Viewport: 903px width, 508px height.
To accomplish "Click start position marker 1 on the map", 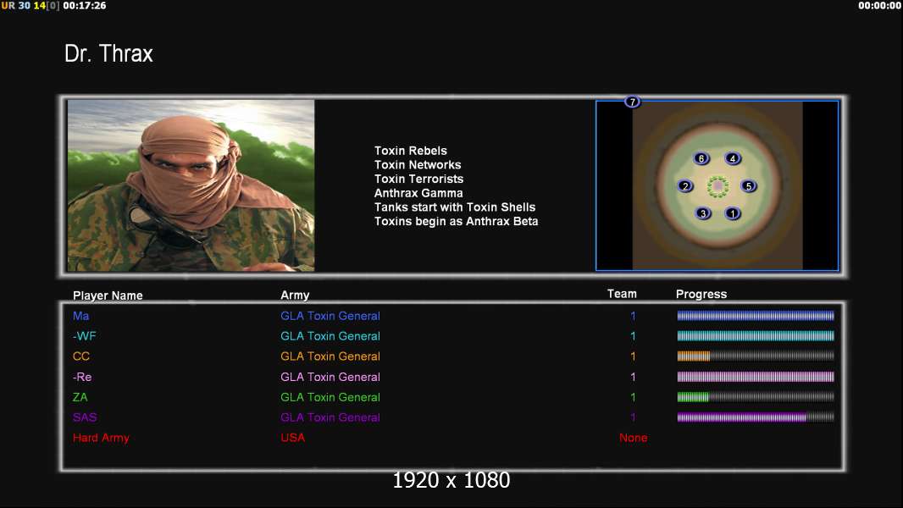I will 733,213.
